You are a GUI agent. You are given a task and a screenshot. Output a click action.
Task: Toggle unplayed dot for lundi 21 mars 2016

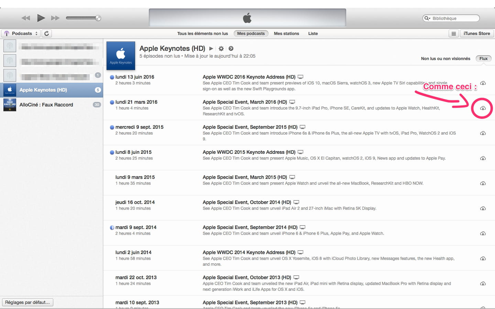pos(112,102)
